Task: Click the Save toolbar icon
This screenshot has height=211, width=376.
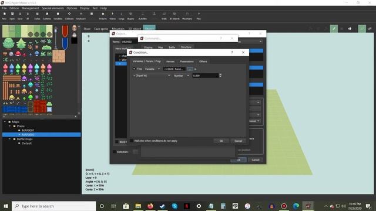Action: 20,16
